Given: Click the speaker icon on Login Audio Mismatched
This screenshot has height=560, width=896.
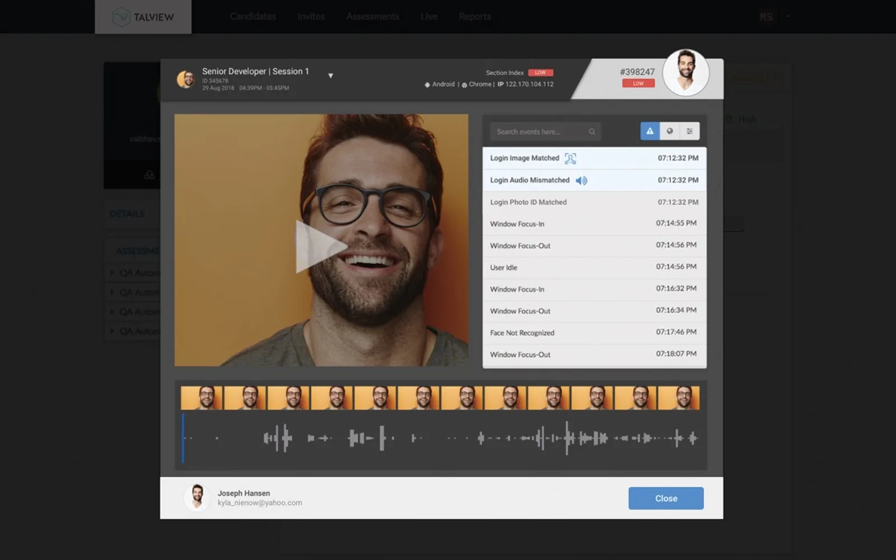Looking at the screenshot, I should [x=581, y=180].
